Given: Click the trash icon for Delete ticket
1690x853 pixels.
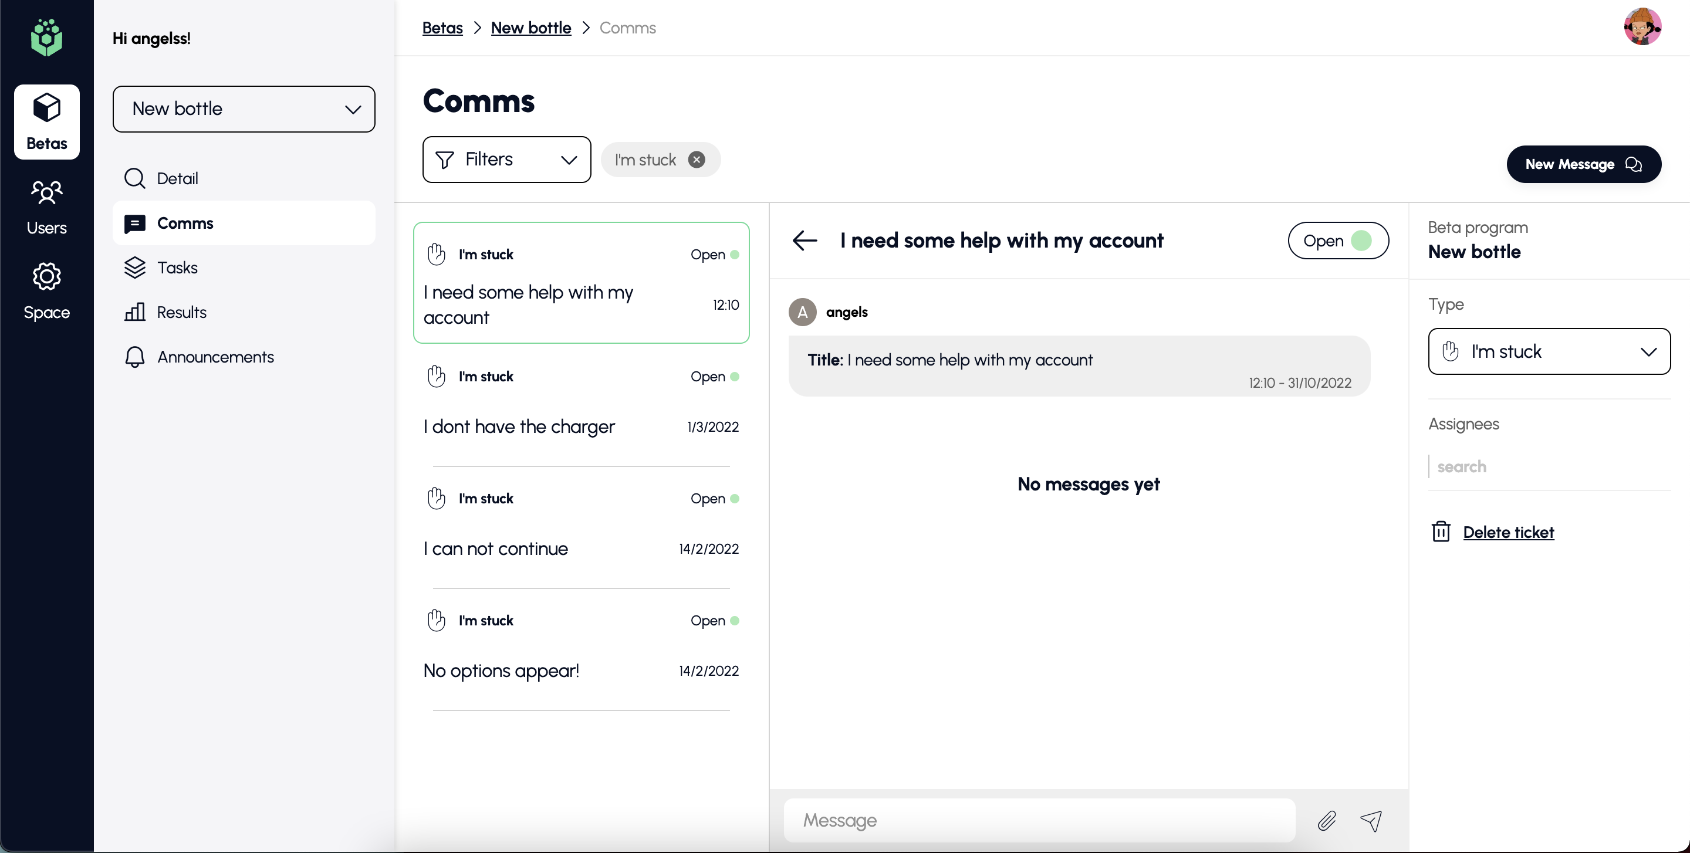Looking at the screenshot, I should point(1441,532).
